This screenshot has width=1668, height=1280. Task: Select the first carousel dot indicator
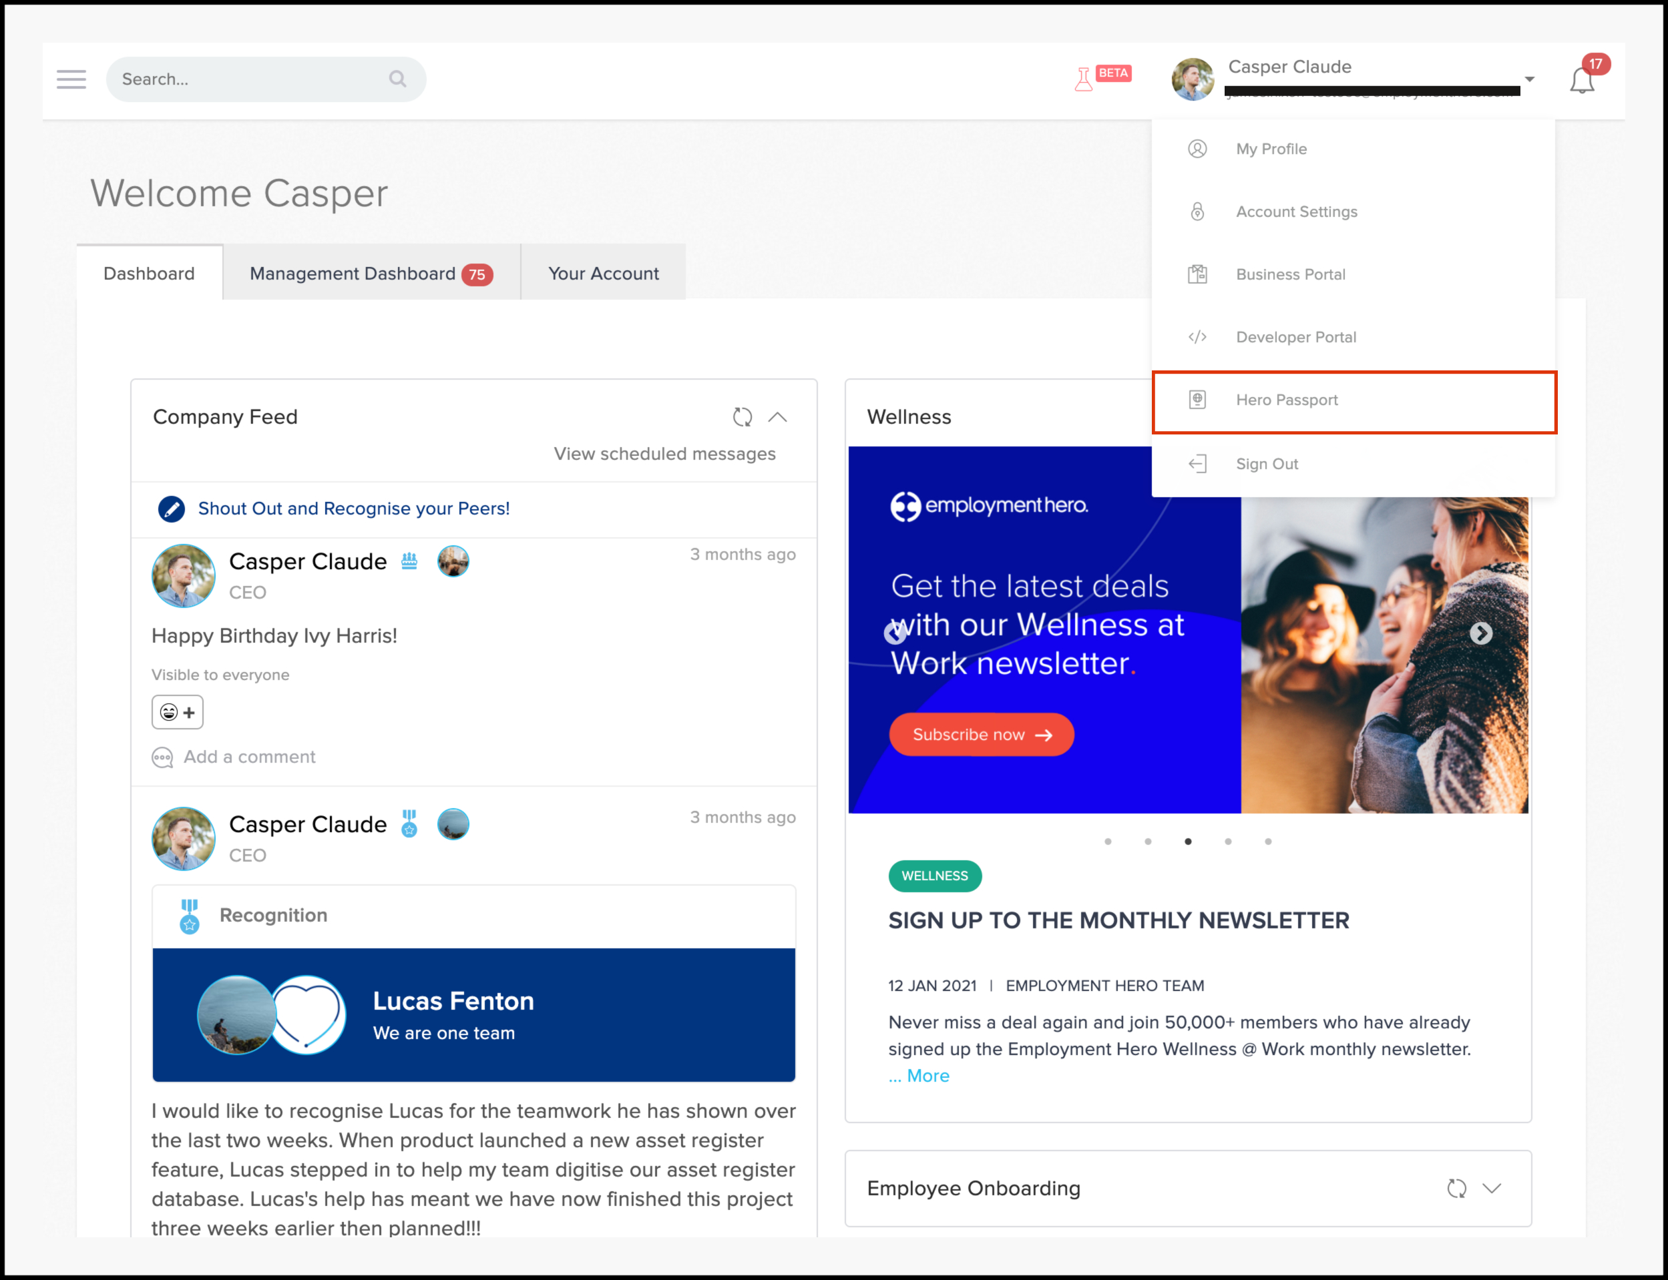click(x=1108, y=842)
